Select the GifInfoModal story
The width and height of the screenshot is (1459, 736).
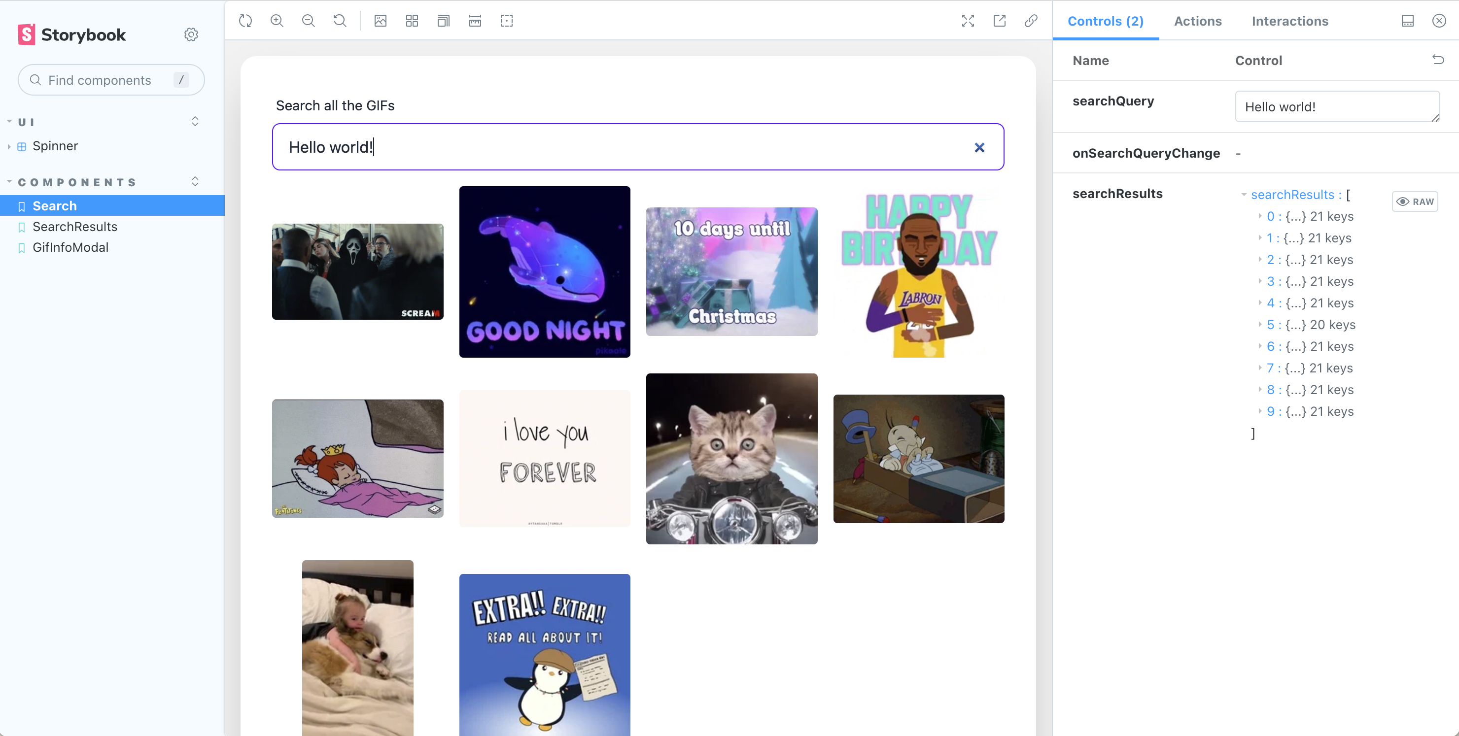pyautogui.click(x=70, y=247)
